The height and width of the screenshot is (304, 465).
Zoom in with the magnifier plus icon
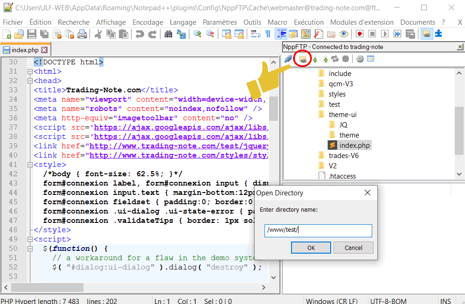197,34
